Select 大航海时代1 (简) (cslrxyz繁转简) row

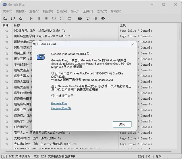tap(89, 144)
